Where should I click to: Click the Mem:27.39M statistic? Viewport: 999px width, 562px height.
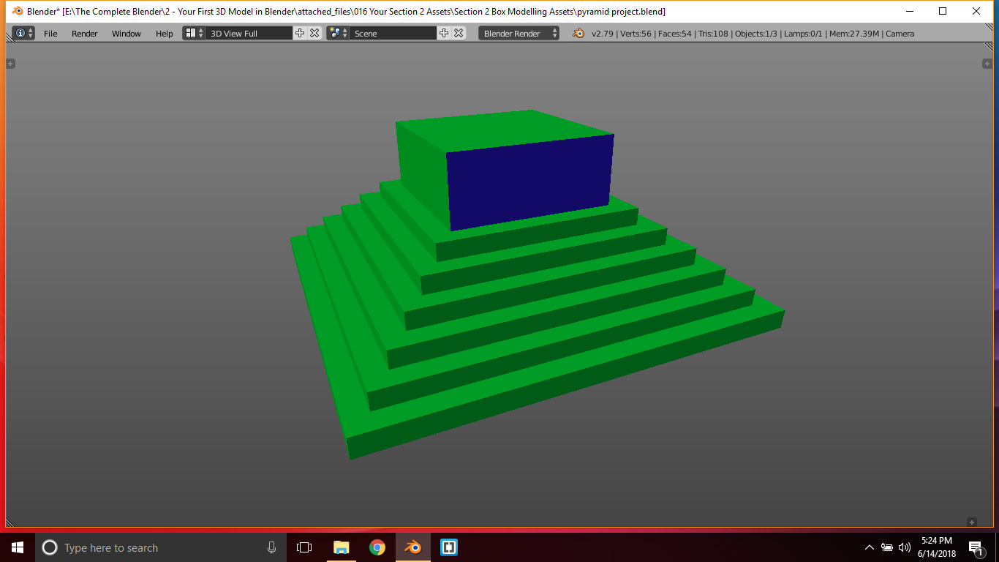(x=854, y=34)
